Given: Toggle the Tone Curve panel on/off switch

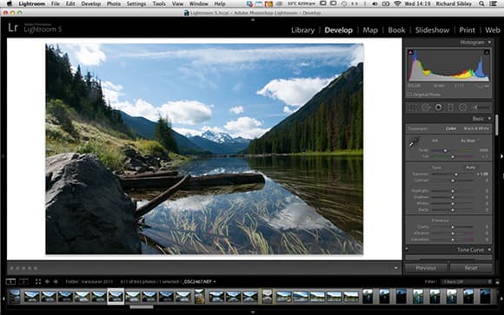Looking at the screenshot, I should (407, 249).
